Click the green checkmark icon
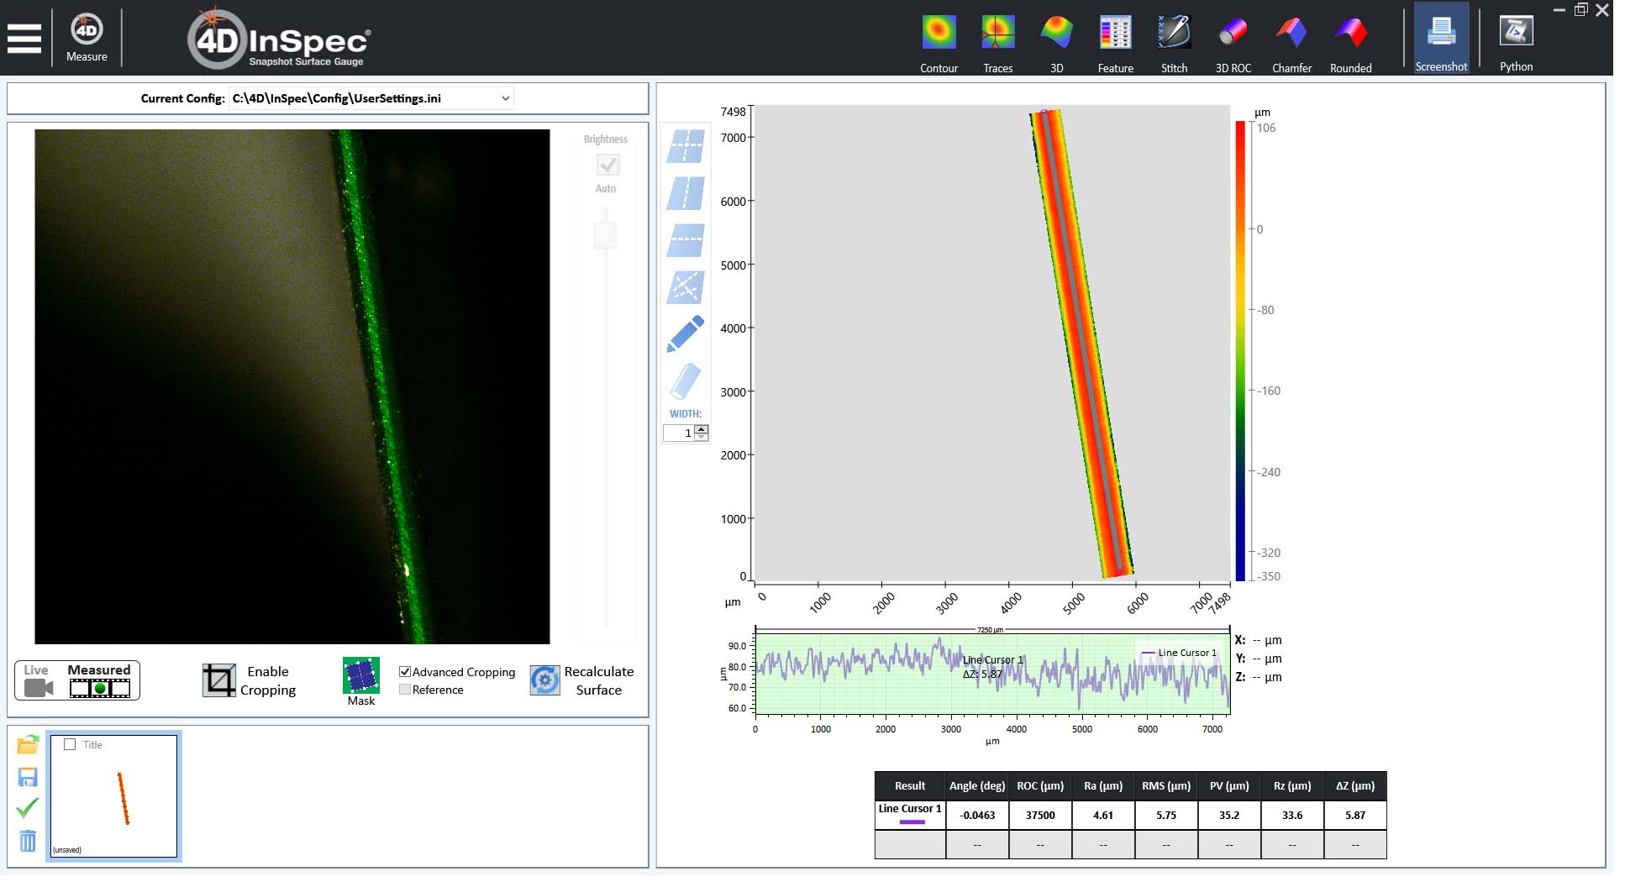 (28, 808)
